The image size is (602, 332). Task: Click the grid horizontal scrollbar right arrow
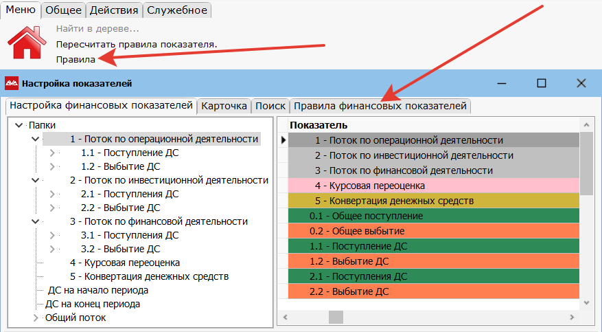[x=572, y=317]
